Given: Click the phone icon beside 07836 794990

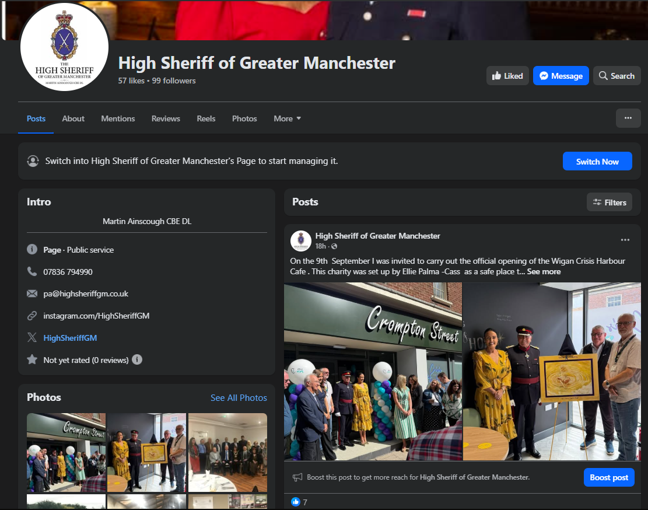Looking at the screenshot, I should pyautogui.click(x=32, y=271).
